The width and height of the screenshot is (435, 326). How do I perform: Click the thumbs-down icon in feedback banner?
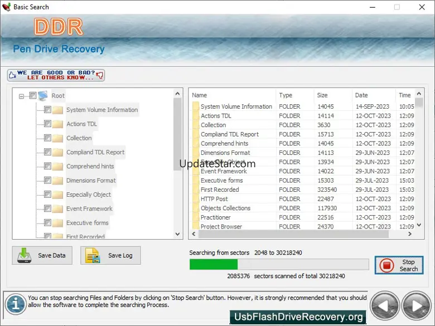(x=100, y=75)
